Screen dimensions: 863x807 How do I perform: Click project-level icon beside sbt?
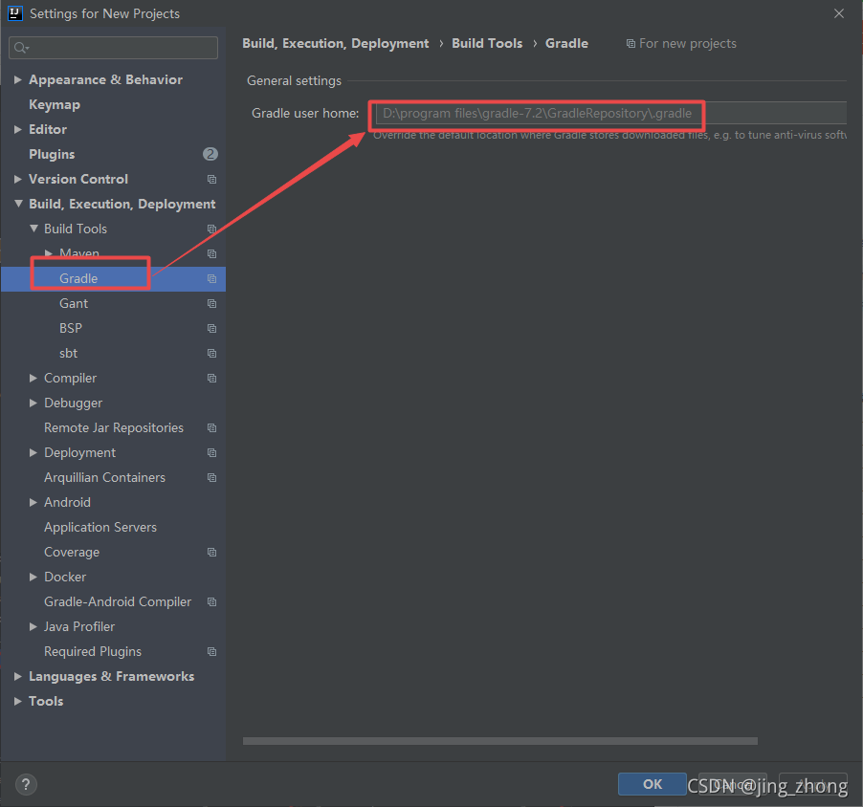click(211, 353)
